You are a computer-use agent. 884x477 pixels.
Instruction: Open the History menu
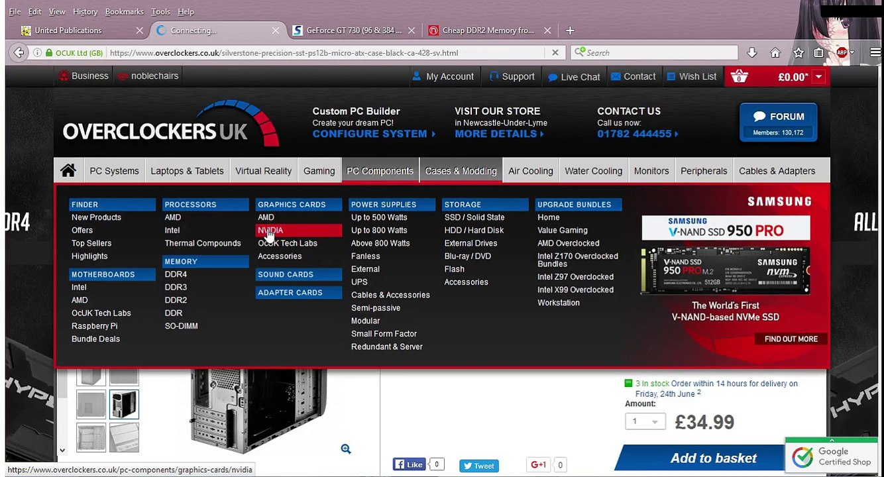(85, 12)
